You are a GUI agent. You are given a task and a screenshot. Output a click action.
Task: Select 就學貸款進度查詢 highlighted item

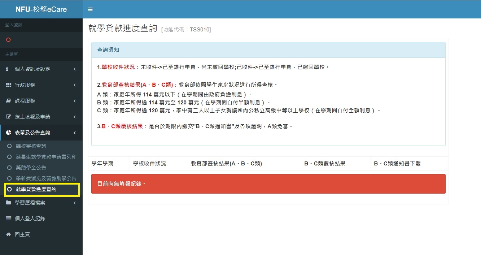pos(36,189)
